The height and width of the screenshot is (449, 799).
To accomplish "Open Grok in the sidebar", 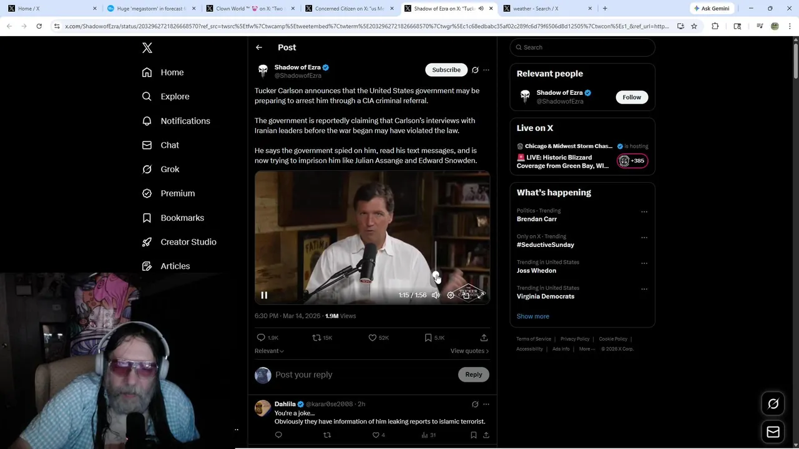I will tap(160, 169).
